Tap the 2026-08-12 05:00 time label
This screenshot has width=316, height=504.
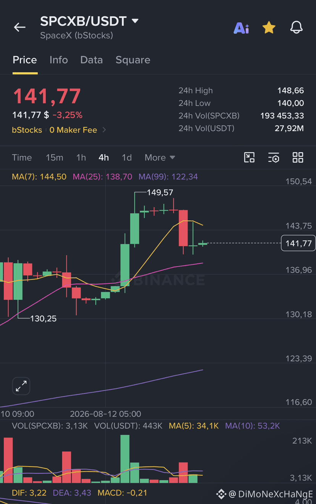[x=105, y=414]
